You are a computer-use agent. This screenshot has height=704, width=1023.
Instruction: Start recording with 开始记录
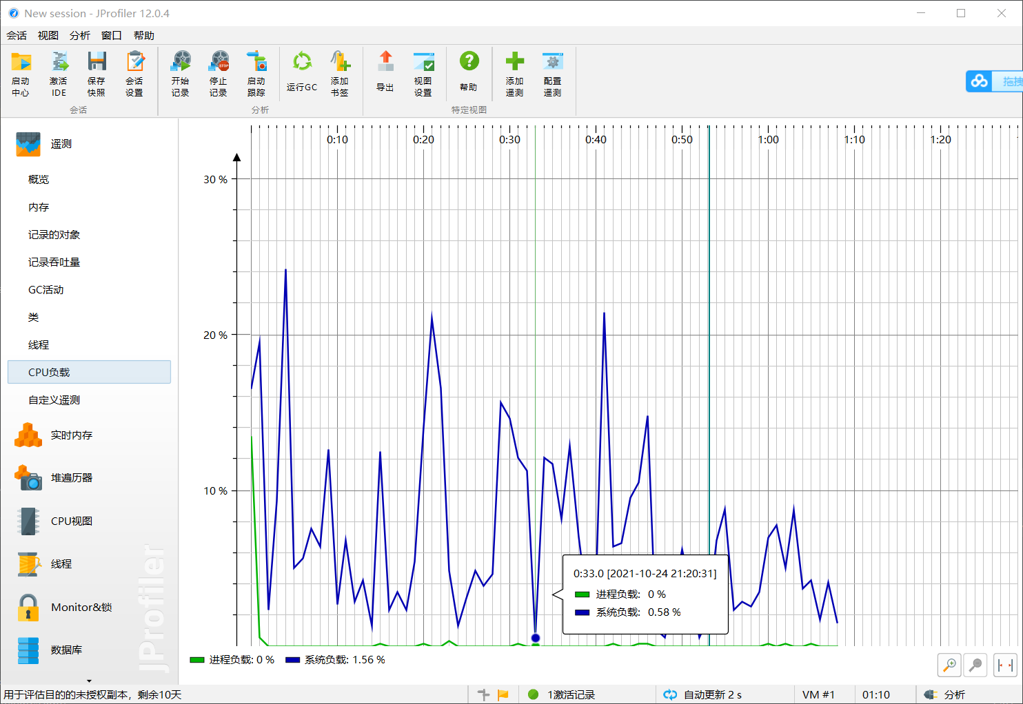coord(181,74)
